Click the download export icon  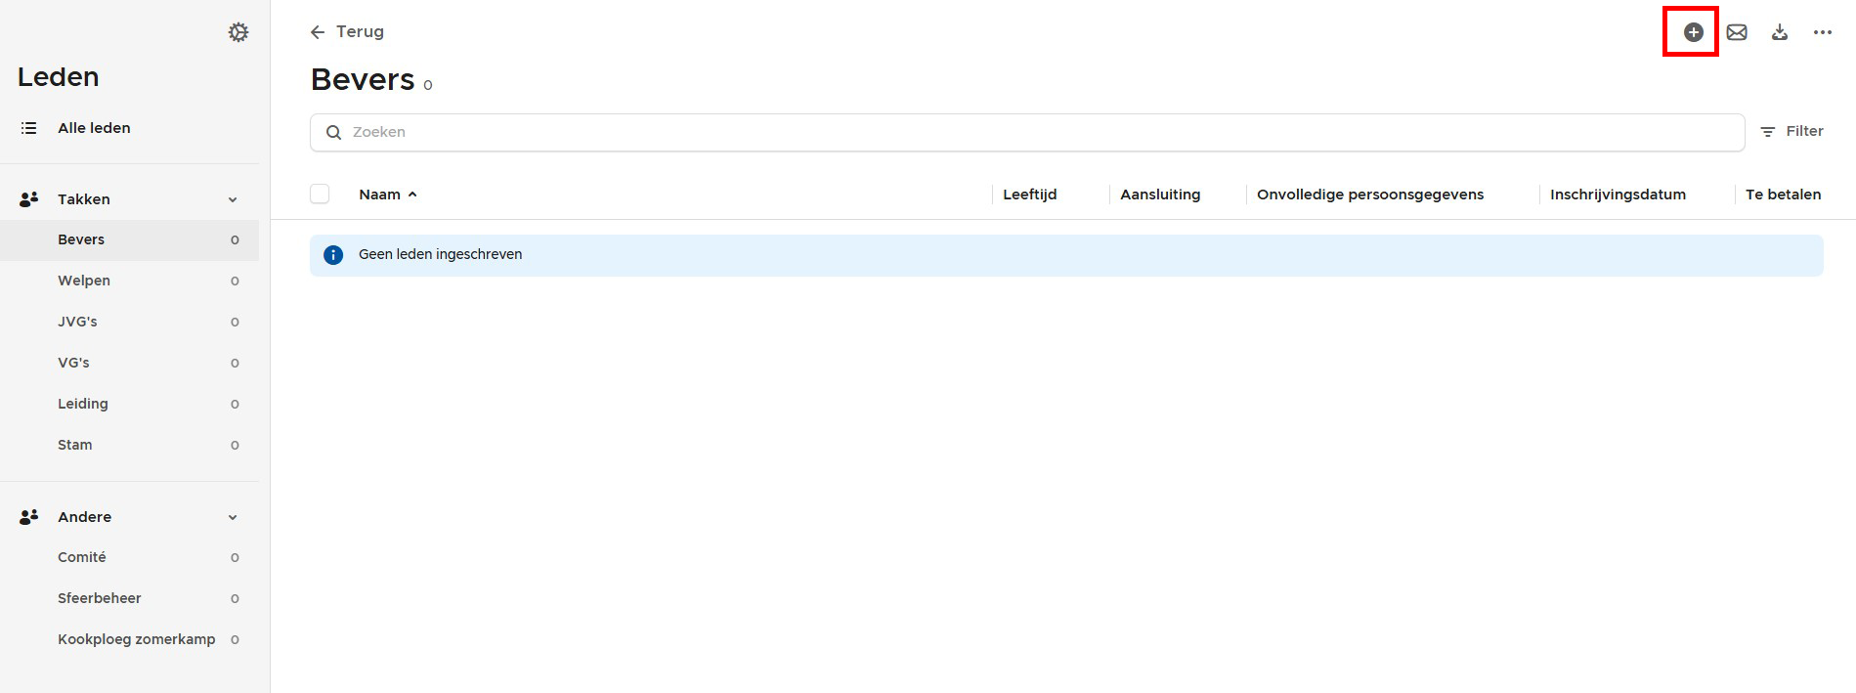[1780, 32]
